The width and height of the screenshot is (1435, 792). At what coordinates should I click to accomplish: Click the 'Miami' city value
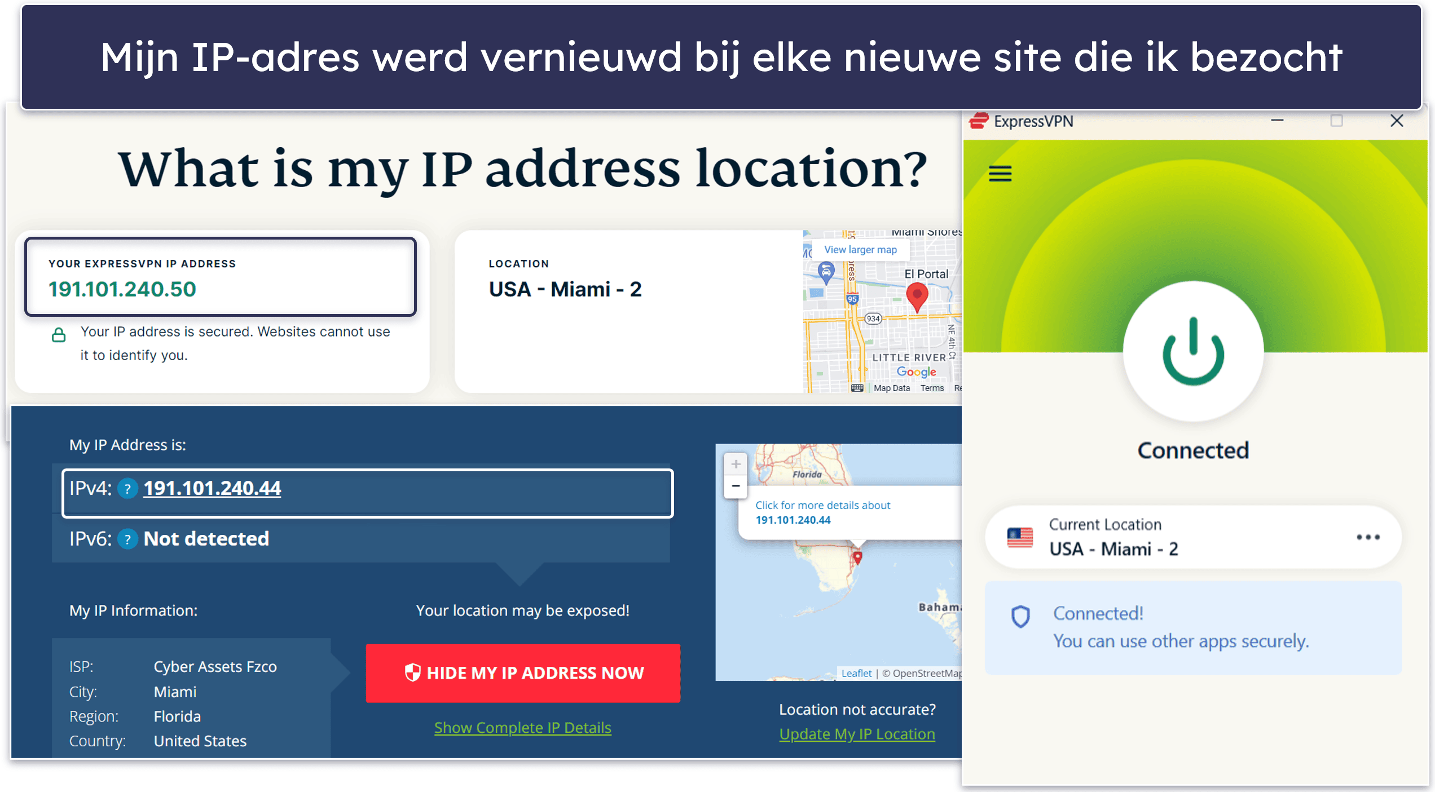click(175, 692)
